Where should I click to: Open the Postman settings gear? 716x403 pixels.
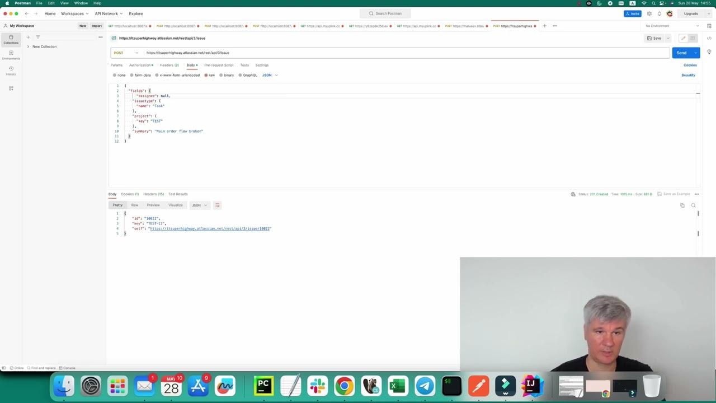[649, 13]
